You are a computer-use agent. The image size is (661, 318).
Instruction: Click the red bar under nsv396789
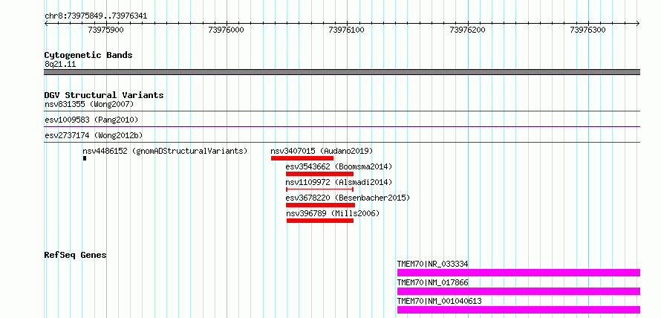point(320,221)
